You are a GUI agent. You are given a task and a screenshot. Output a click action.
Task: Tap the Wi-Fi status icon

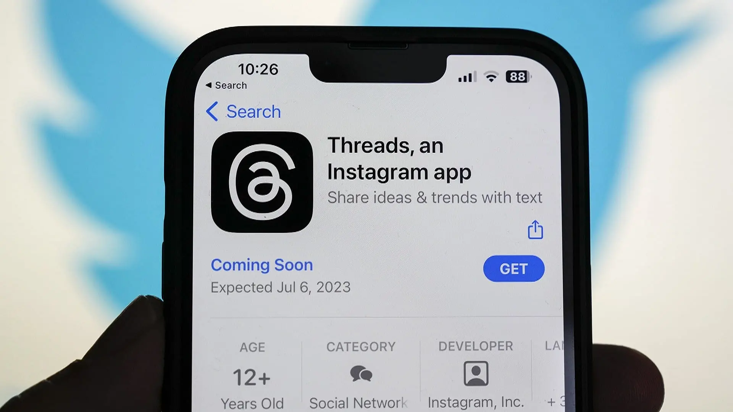(x=493, y=76)
